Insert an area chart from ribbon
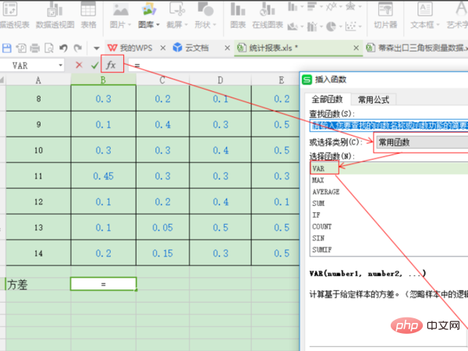This screenshot has width=468, height=351. click(x=292, y=27)
